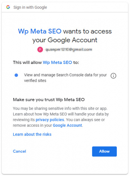
Task: Click the Google G logo
Action: coord(8,7)
